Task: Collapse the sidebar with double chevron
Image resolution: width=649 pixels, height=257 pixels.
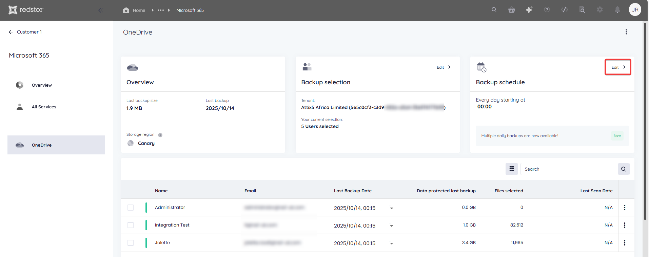Action: click(x=100, y=10)
